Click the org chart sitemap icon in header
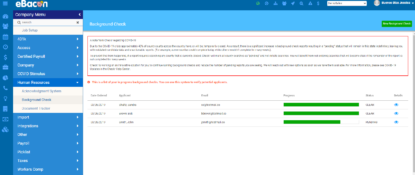 (x=275, y=3)
